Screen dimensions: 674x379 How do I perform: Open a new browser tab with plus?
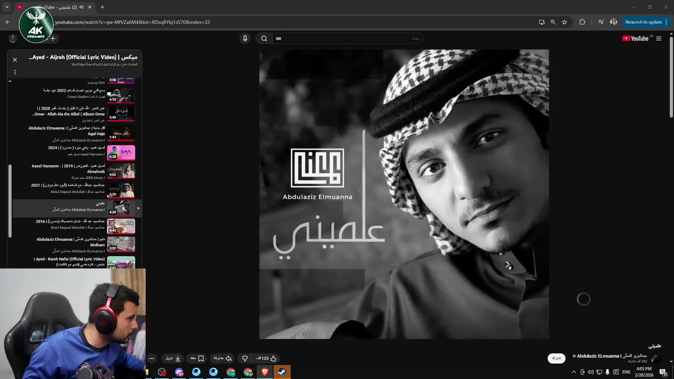(x=102, y=7)
